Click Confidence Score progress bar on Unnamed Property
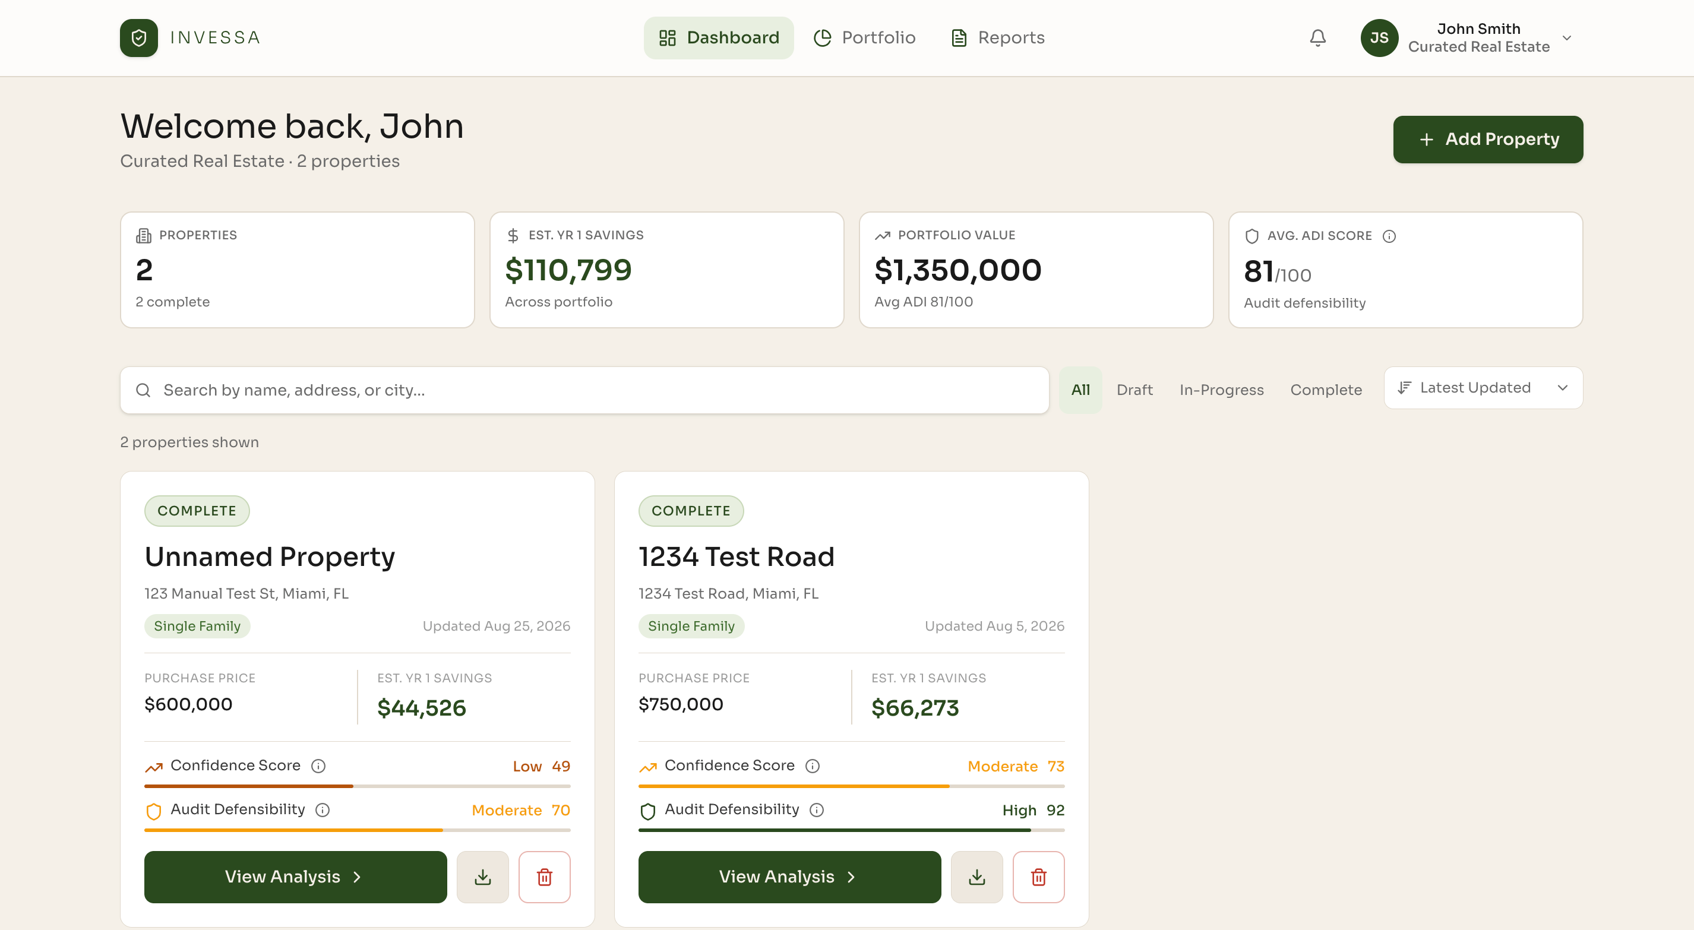The height and width of the screenshot is (930, 1694). tap(357, 786)
